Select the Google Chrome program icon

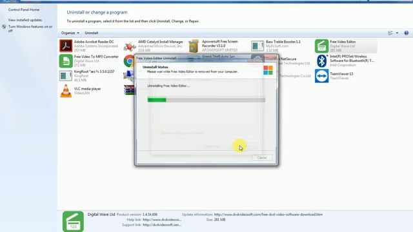coord(129,61)
